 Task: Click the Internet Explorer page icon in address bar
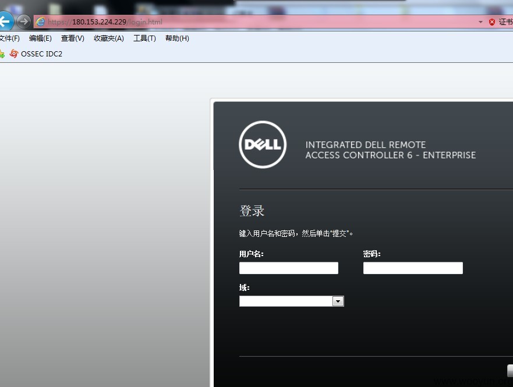click(x=40, y=22)
